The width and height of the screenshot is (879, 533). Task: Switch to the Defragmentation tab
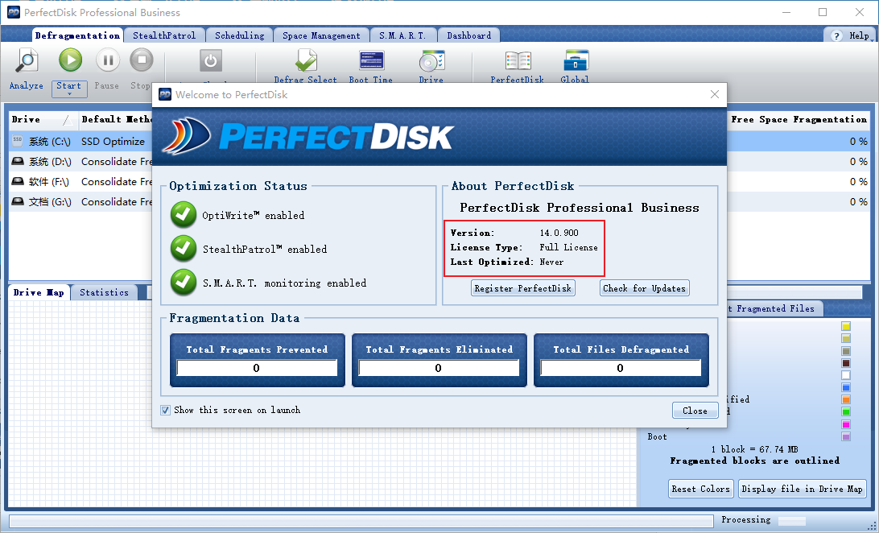click(77, 35)
